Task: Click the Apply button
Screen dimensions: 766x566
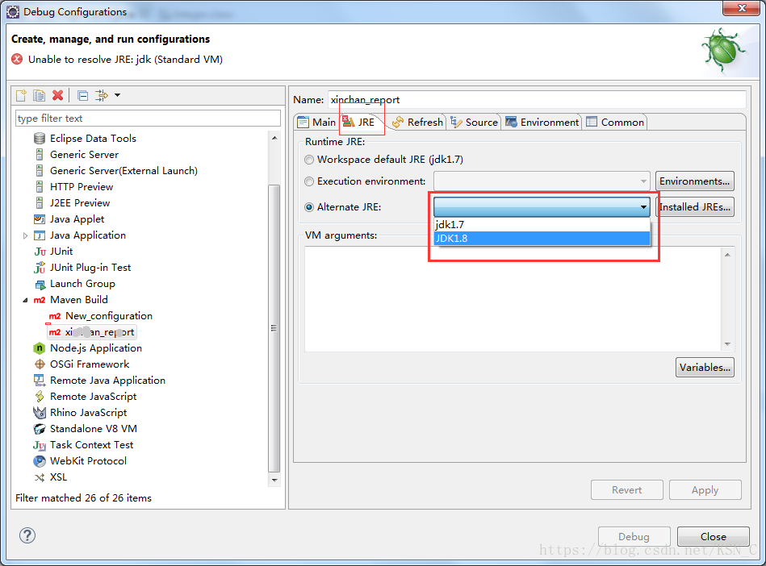Action: (705, 490)
